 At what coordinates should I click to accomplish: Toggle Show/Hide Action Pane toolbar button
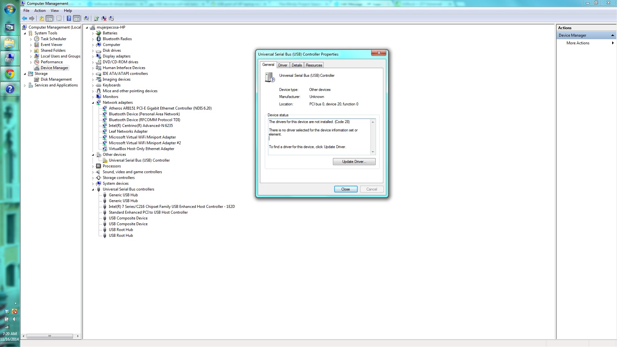77,18
